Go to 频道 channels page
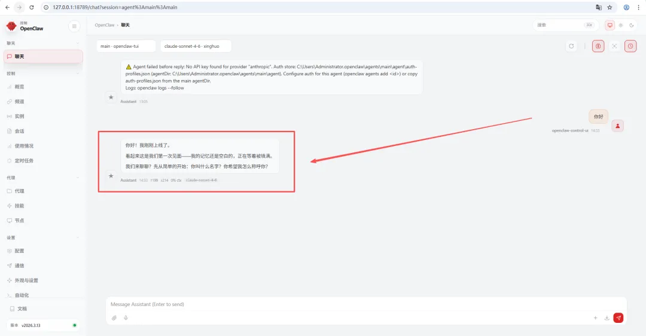Image resolution: width=646 pixels, height=336 pixels. tap(43, 102)
